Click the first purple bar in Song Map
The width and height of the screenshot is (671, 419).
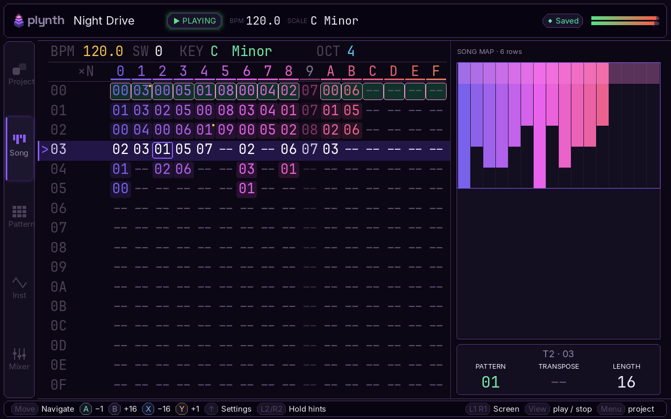point(464,126)
